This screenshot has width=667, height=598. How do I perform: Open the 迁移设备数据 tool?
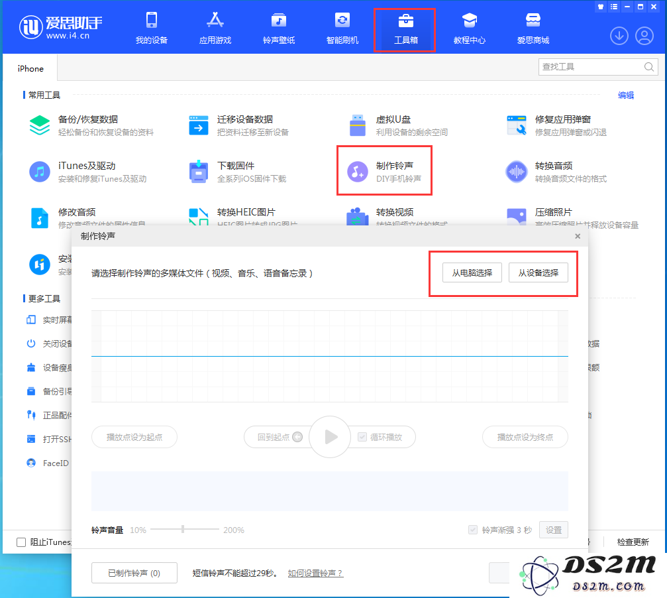tap(238, 125)
